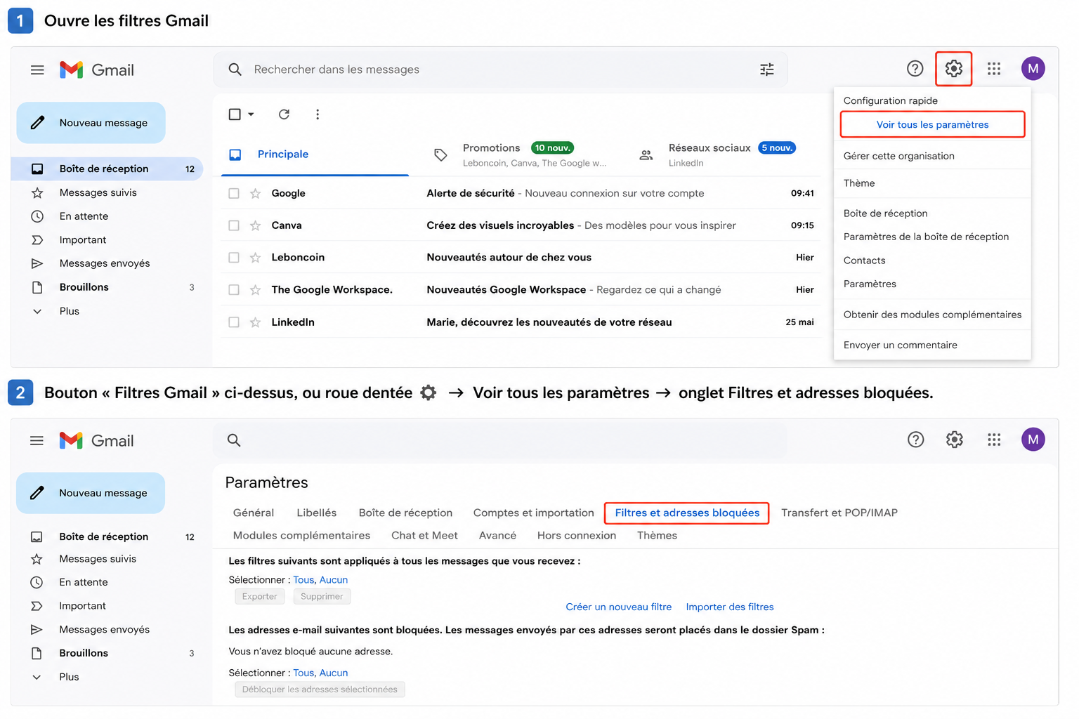Open Filtres et adresses bloquées settings tab
1079x719 pixels.
point(687,513)
